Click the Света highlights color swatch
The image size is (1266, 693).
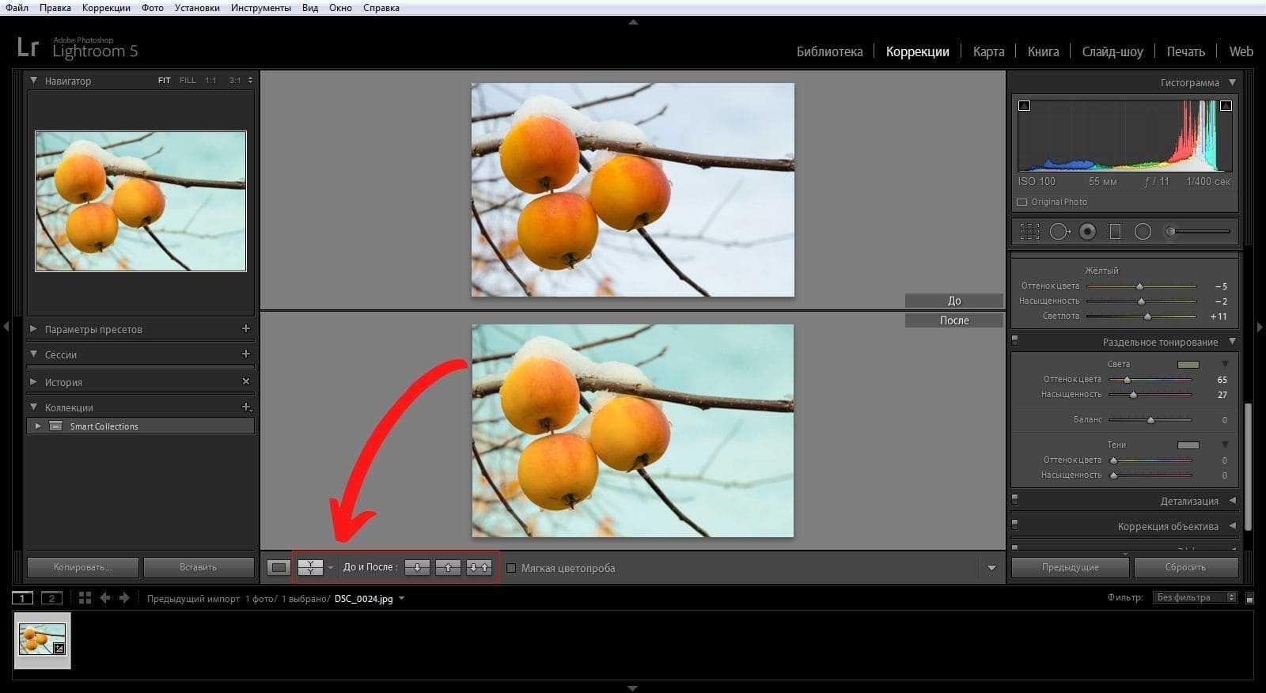(x=1188, y=365)
